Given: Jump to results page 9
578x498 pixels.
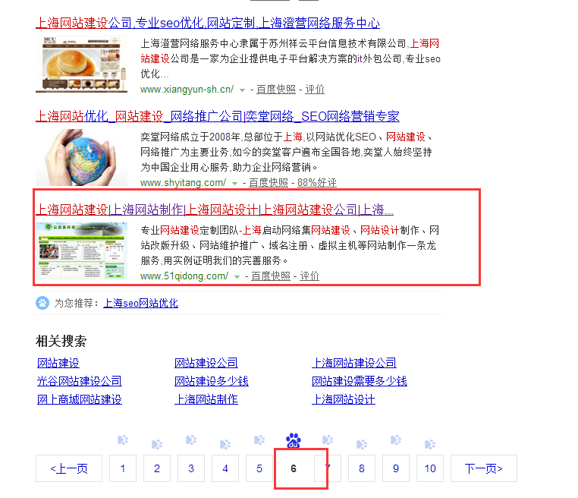Looking at the screenshot, I should coord(396,468).
